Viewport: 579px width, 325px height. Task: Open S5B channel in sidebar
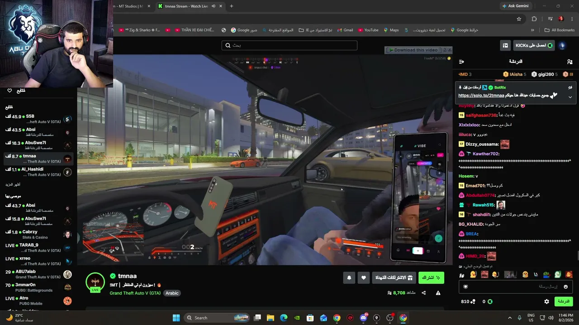[38, 119]
